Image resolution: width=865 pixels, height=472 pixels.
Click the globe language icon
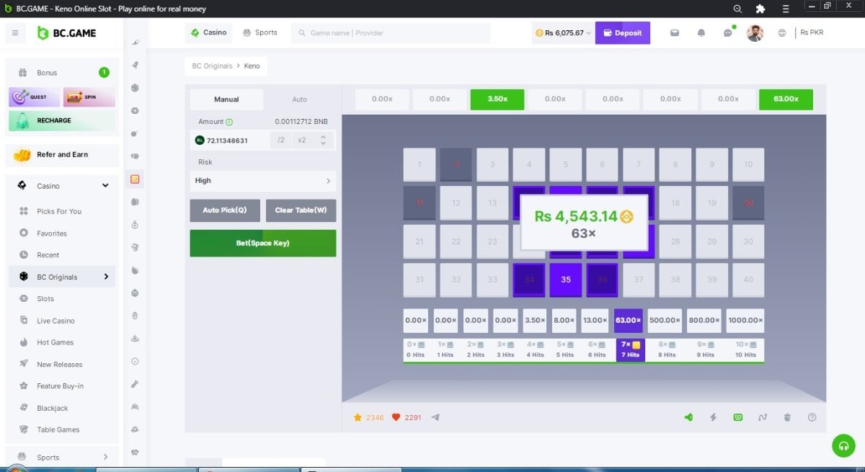click(782, 33)
